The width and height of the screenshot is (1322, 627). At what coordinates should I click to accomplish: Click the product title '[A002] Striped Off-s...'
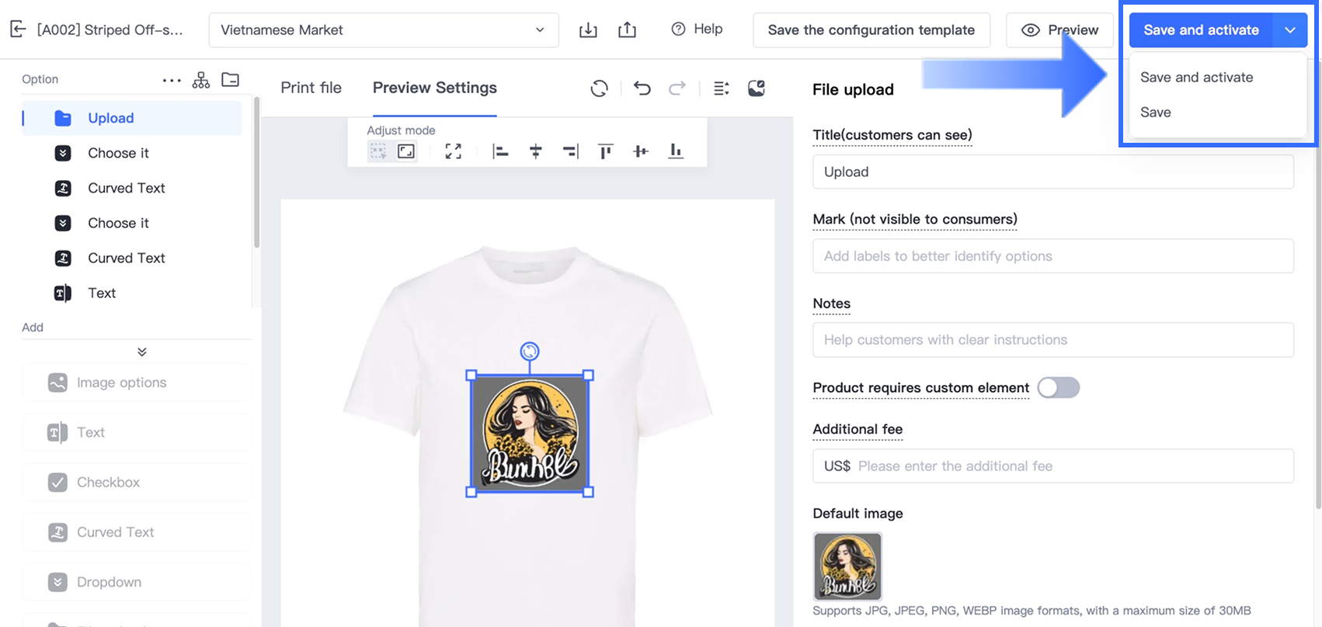click(x=110, y=29)
